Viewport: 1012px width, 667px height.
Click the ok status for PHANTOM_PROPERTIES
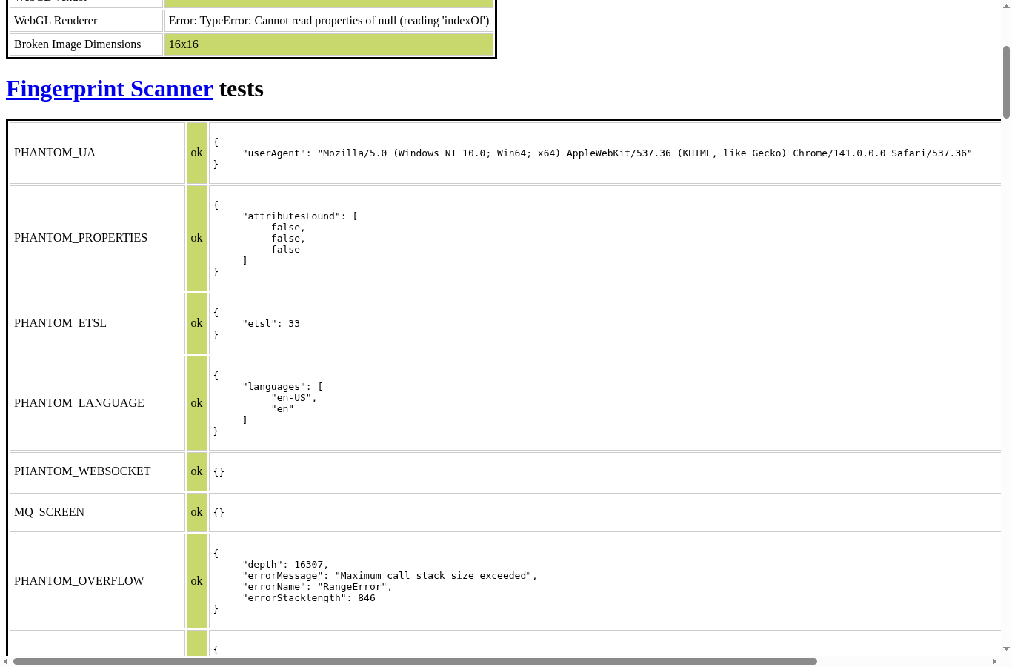click(x=196, y=238)
